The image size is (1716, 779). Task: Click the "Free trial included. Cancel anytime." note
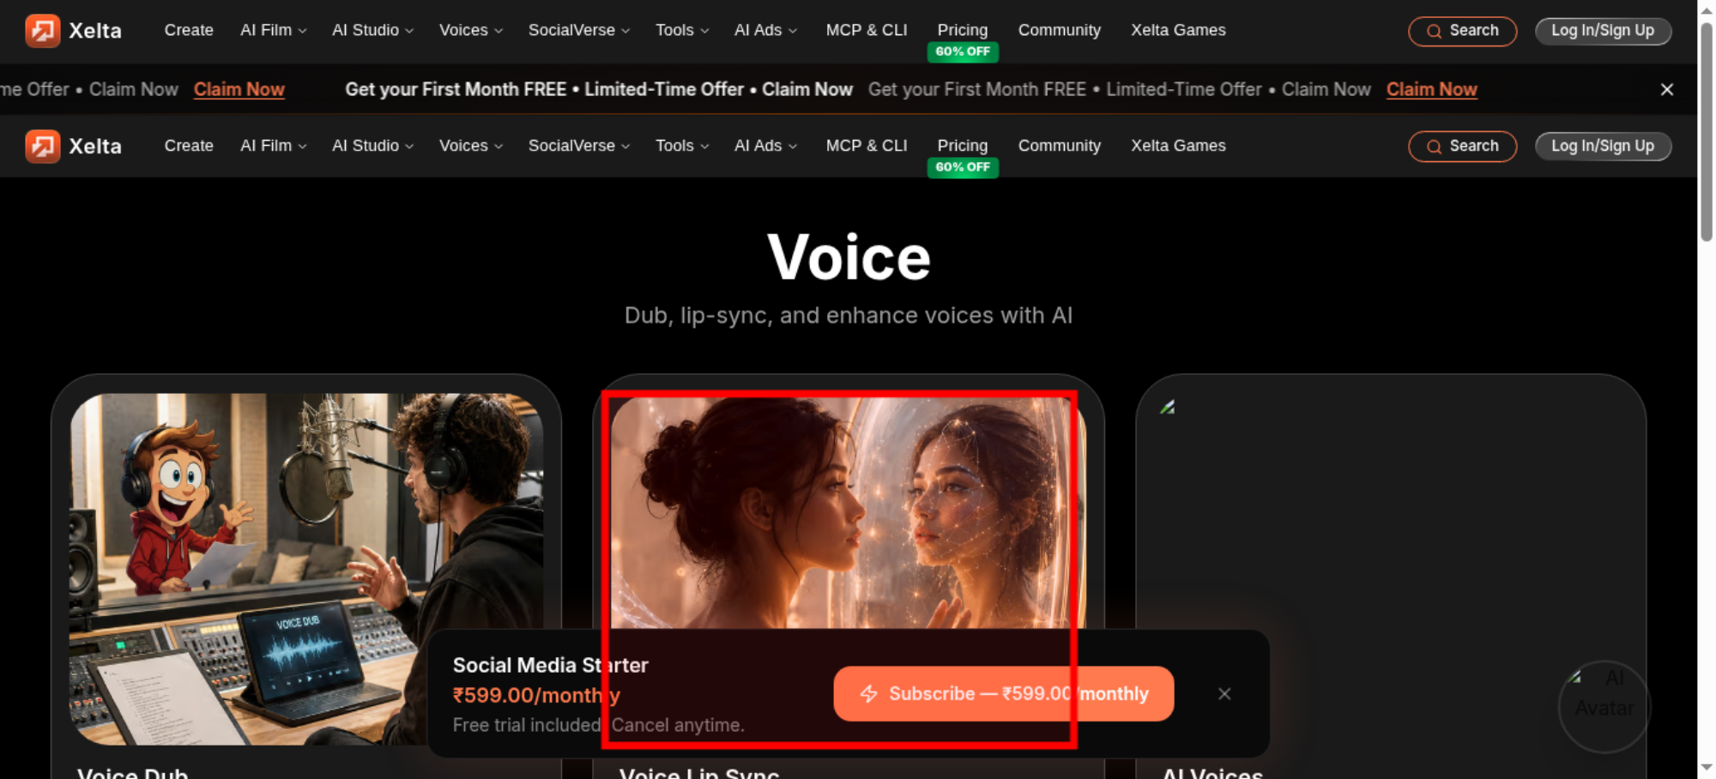[598, 725]
